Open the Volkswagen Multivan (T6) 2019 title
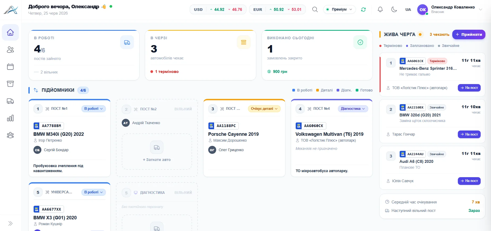 pos(329,134)
